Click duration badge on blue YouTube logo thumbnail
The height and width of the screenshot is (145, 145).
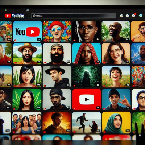[x=39, y=39]
